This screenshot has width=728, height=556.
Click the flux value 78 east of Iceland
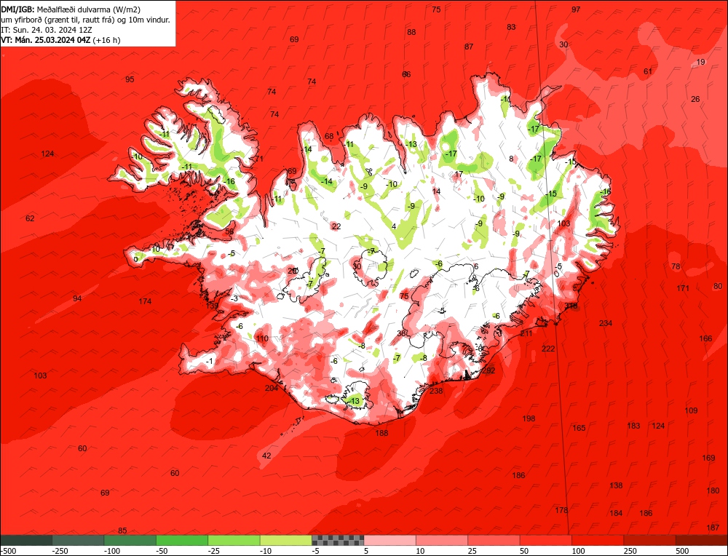click(x=676, y=266)
